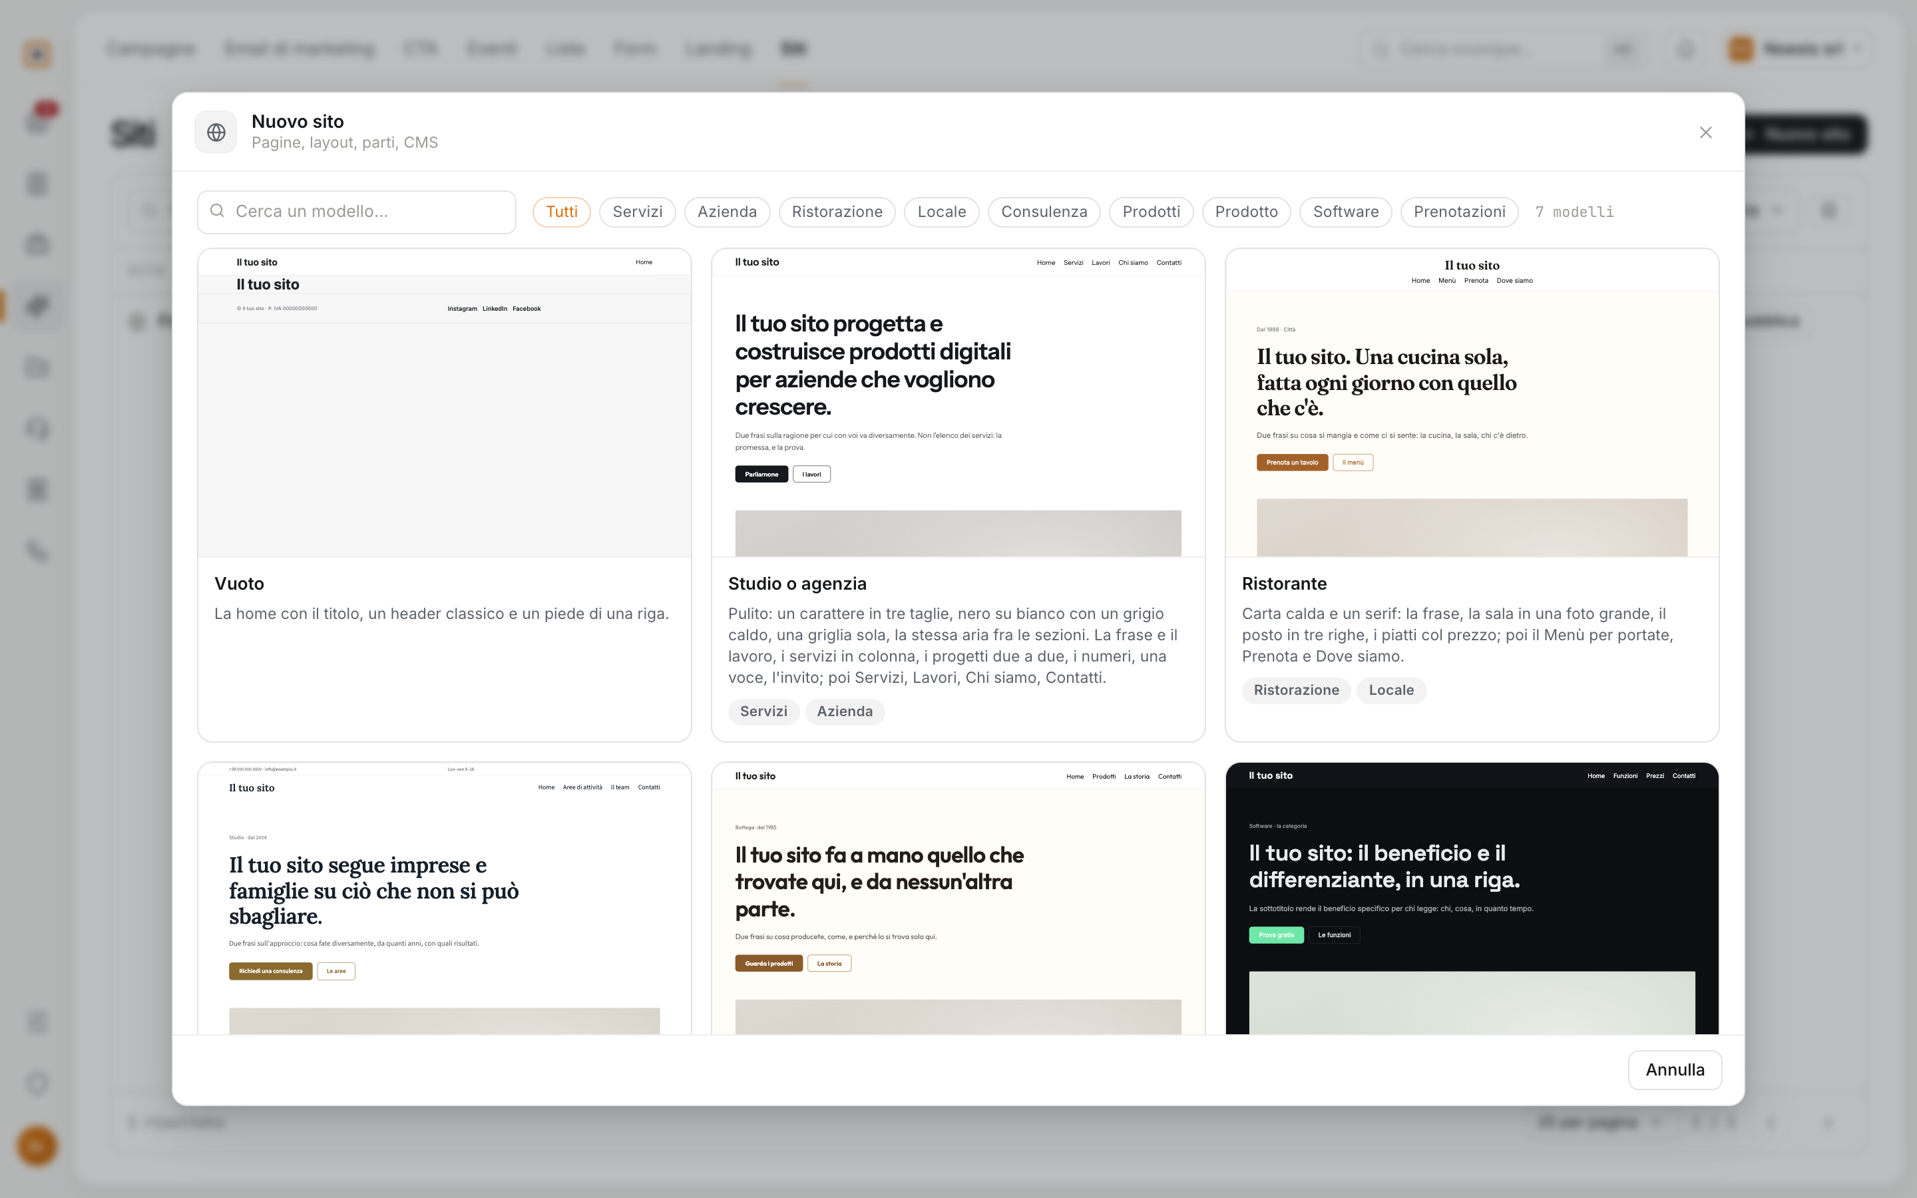Filter templates by Servizi
The height and width of the screenshot is (1198, 1917).
point(637,212)
